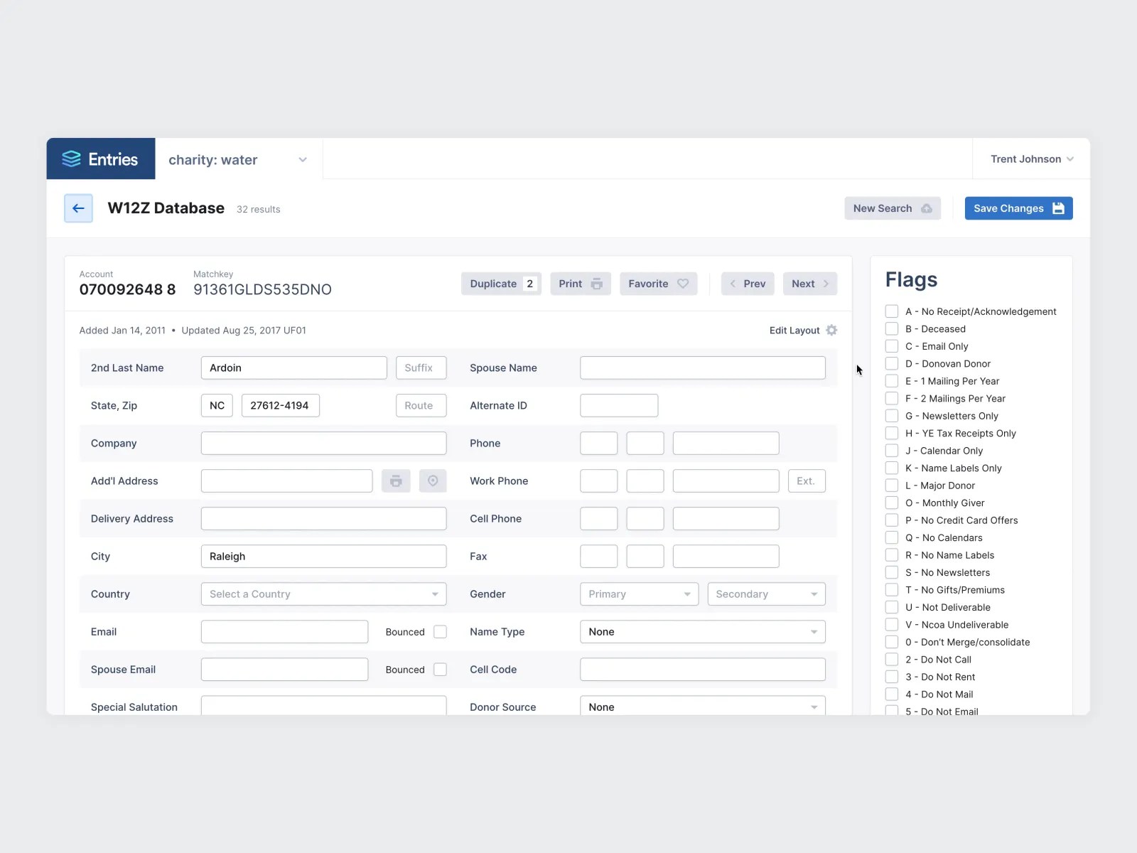Click the Save Changes button
This screenshot has width=1137, height=853.
[x=1018, y=208]
